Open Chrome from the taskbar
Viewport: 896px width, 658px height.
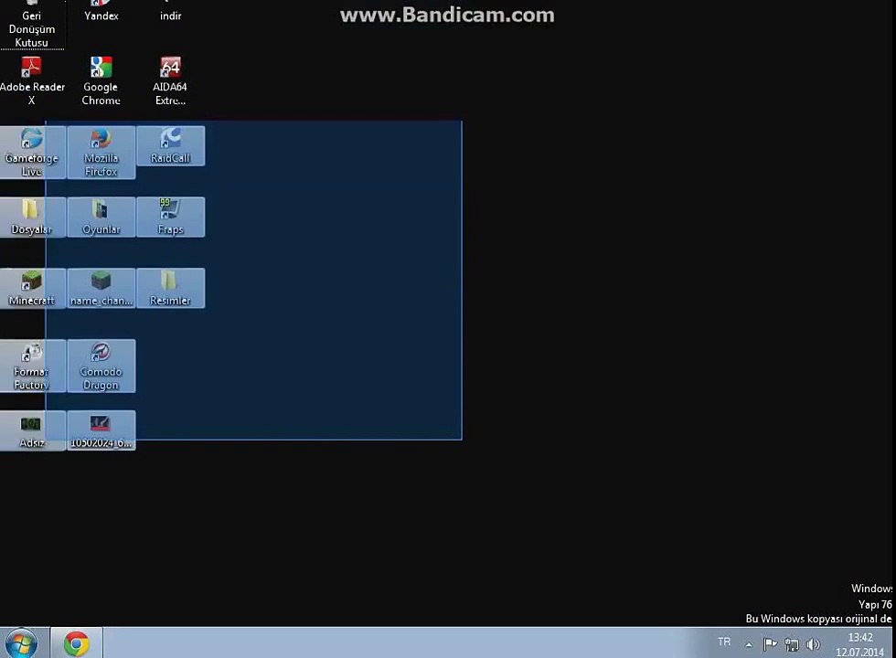coord(77,643)
